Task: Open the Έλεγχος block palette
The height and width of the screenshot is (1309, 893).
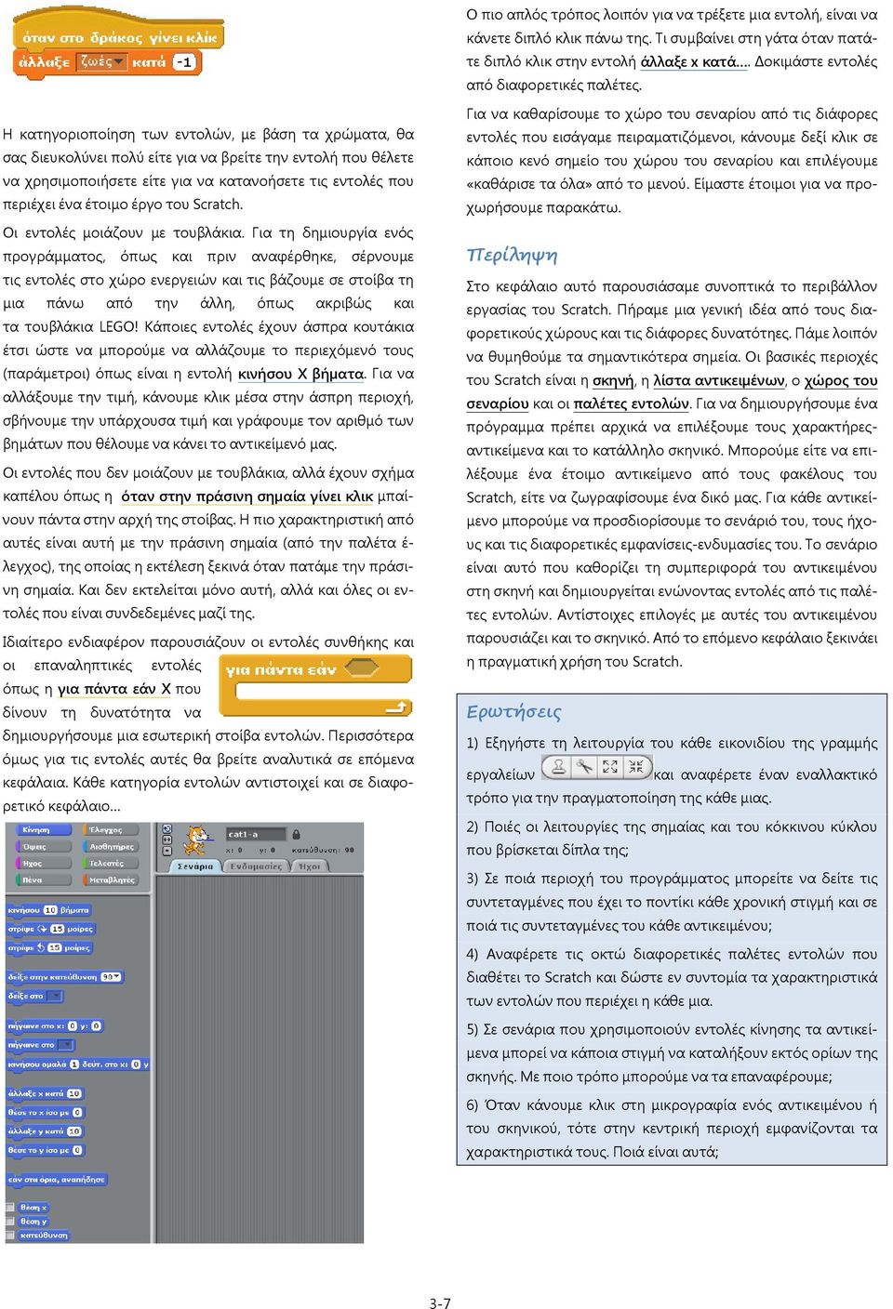Action: pos(110,830)
